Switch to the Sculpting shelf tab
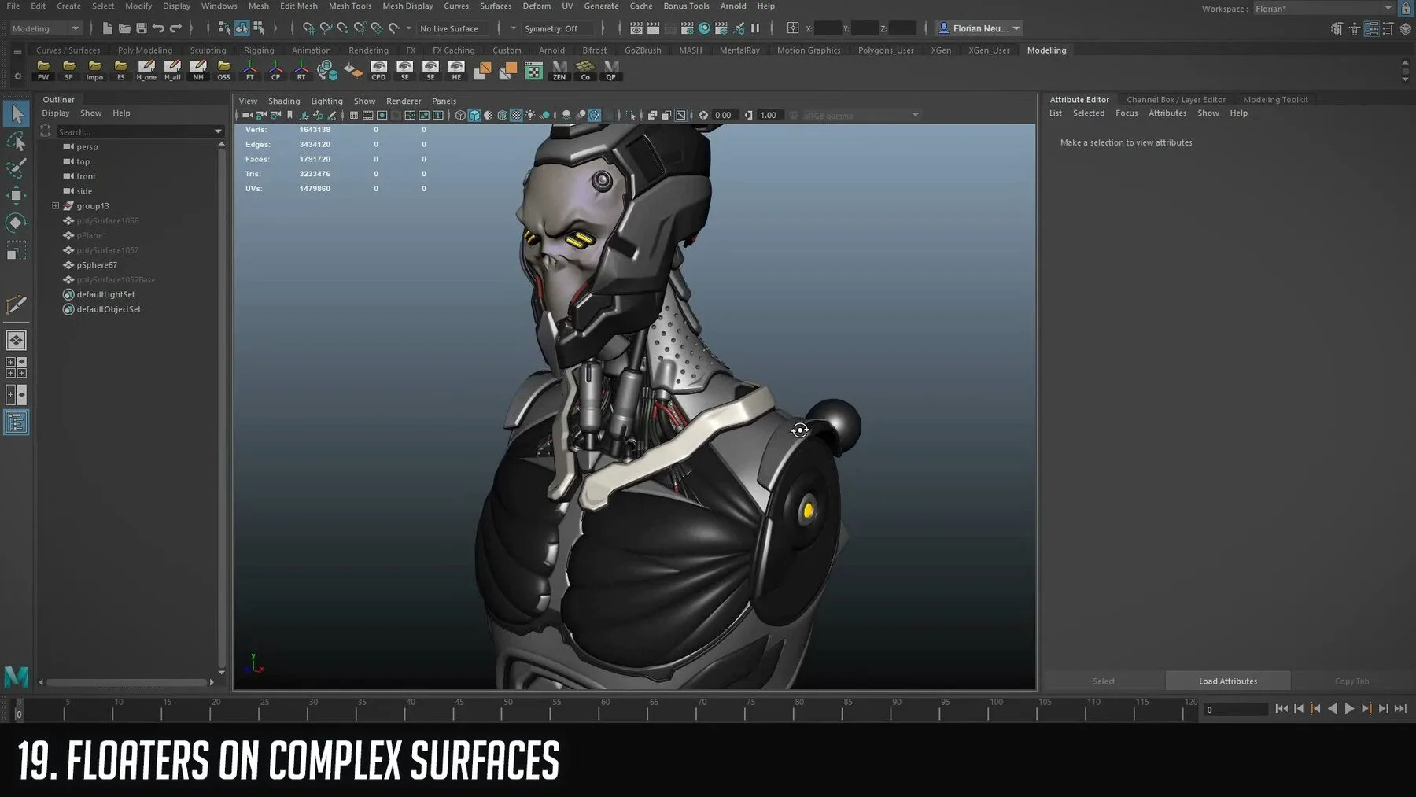 [208, 50]
